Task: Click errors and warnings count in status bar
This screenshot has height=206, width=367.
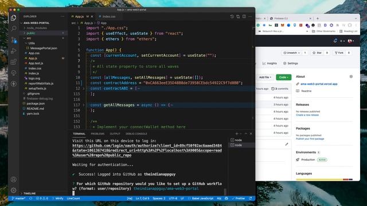Action: 42,199
